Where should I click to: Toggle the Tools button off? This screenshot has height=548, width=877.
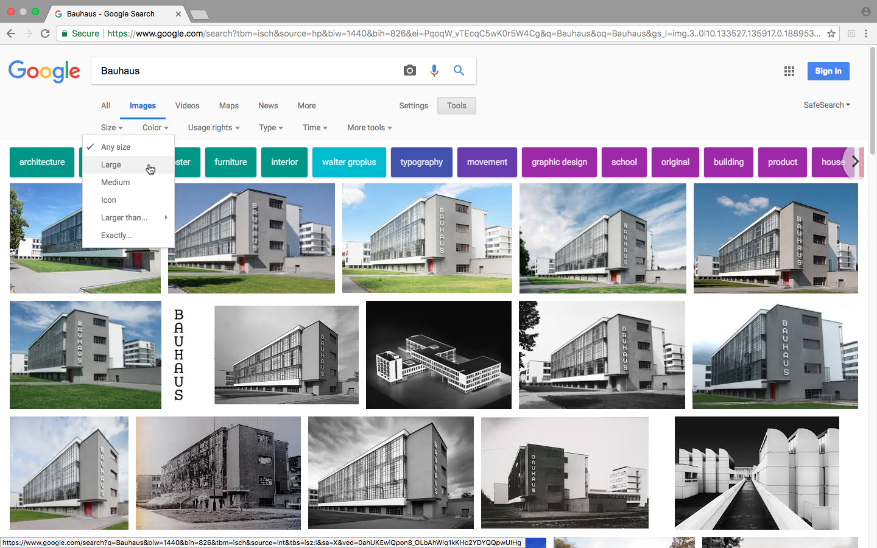(x=456, y=105)
